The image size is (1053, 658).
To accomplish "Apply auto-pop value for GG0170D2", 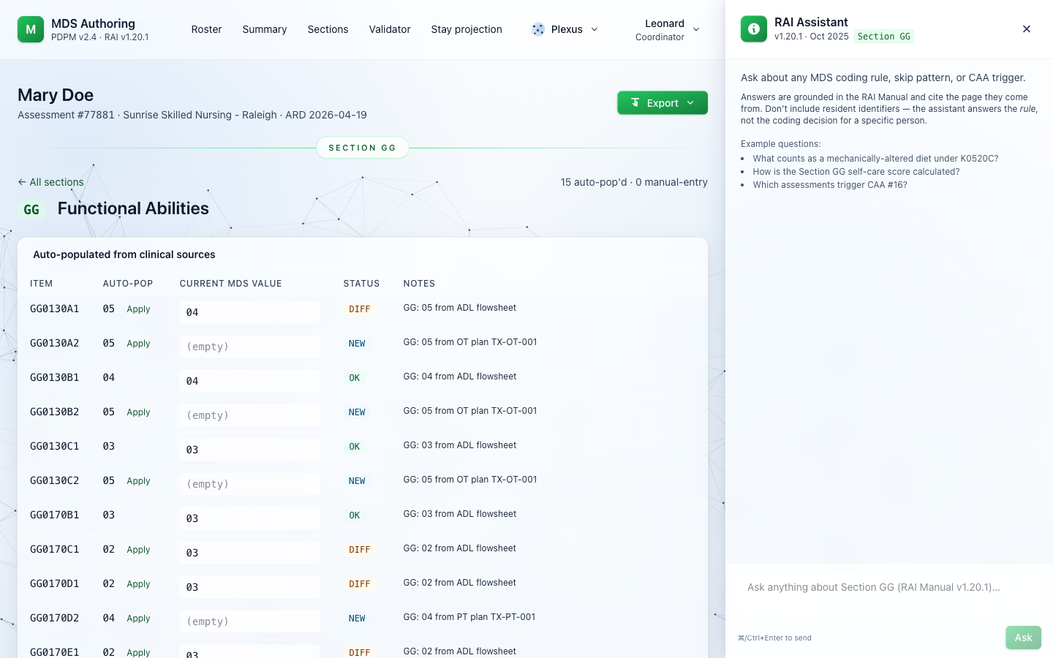I will pos(138,619).
